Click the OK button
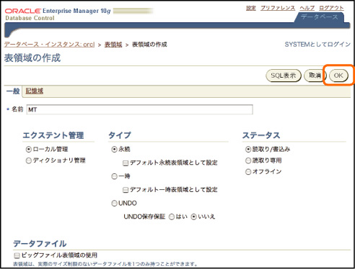355x269 pixels. coord(338,76)
